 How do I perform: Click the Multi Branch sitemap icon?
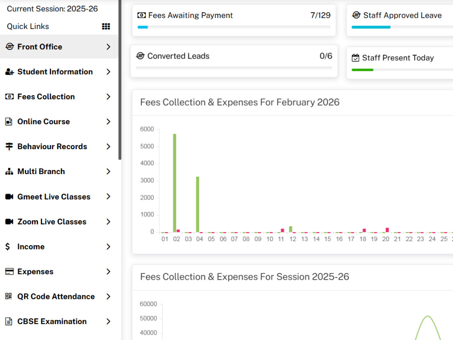tap(9, 171)
